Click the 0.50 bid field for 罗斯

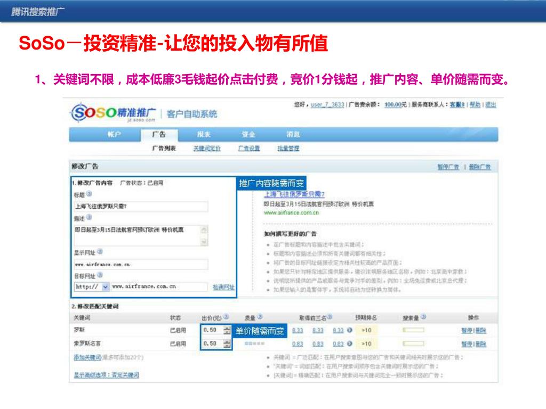tap(212, 330)
